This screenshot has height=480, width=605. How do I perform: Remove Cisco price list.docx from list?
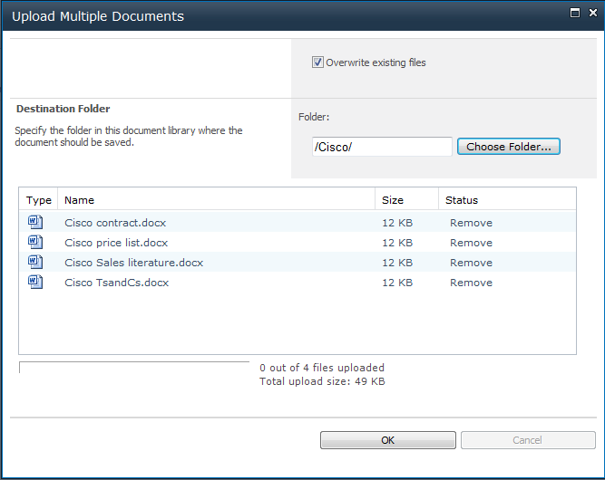(471, 243)
